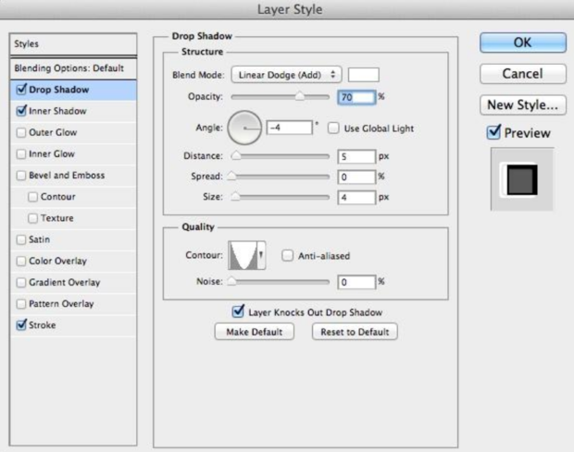The height and width of the screenshot is (452, 574).
Task: Select the Stroke label
Action: [42, 324]
